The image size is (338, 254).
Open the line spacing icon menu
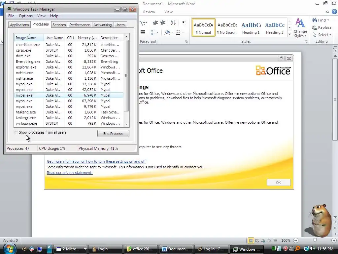click(x=154, y=32)
